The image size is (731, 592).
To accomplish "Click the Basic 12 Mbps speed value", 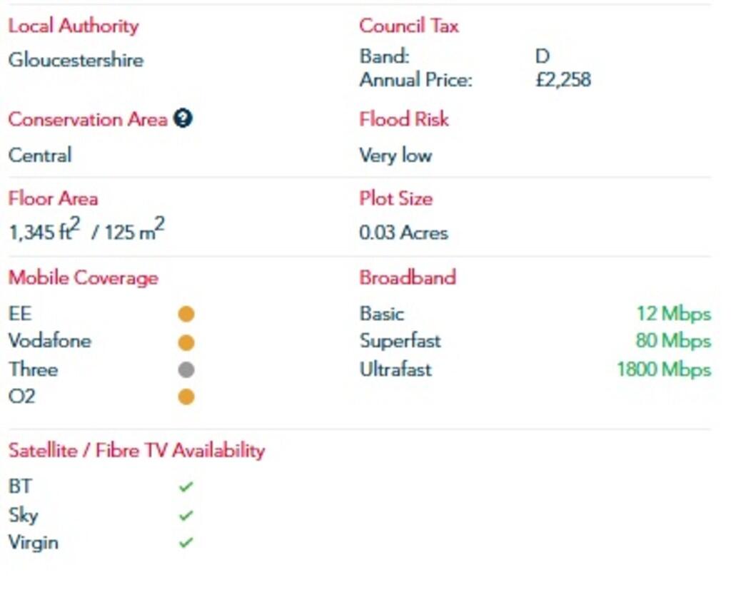I will [673, 313].
